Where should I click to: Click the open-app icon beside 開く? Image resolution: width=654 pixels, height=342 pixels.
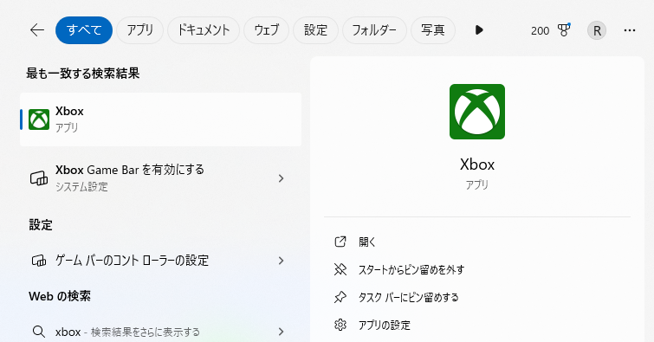click(340, 242)
